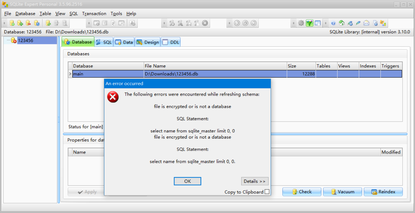Click the SQLite Library version status text
The image size is (415, 213).
[370, 32]
